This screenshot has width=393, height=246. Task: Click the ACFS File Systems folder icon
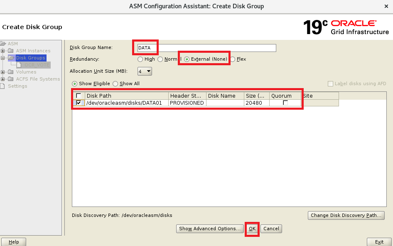pos(10,79)
